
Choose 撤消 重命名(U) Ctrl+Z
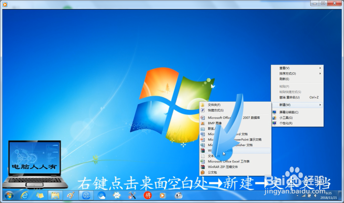pyautogui.click(x=297, y=97)
